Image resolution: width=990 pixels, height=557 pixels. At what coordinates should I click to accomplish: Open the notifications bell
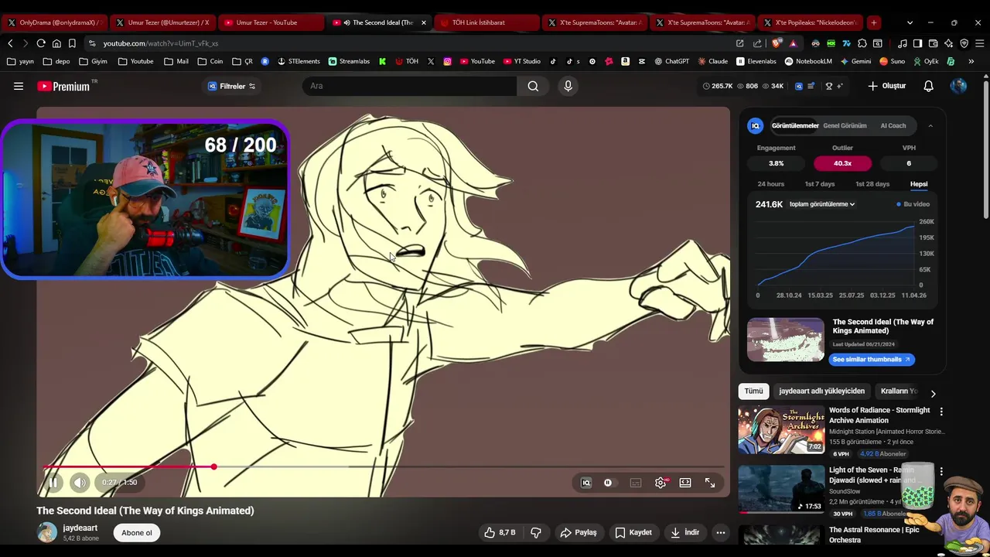(x=929, y=86)
